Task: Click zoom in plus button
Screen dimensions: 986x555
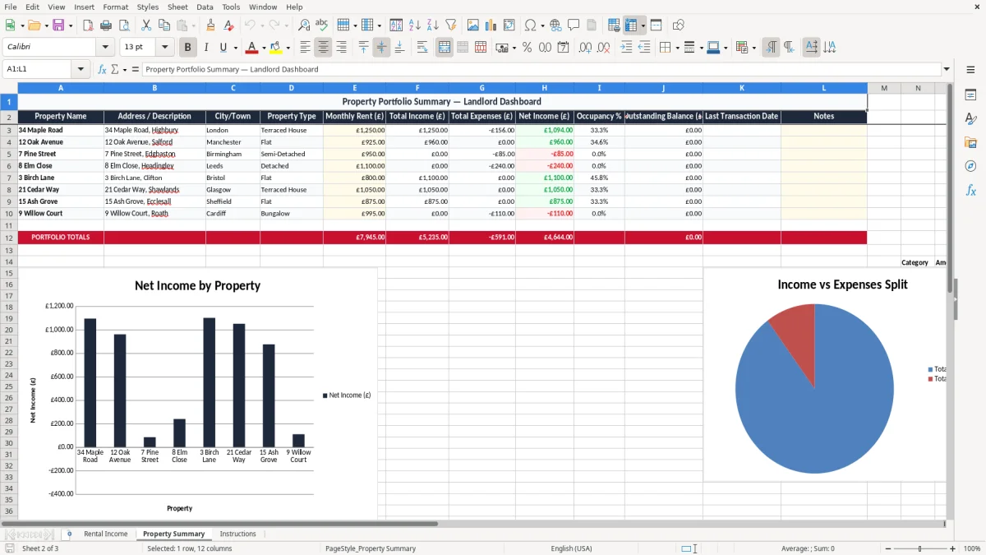Action: 953,548
